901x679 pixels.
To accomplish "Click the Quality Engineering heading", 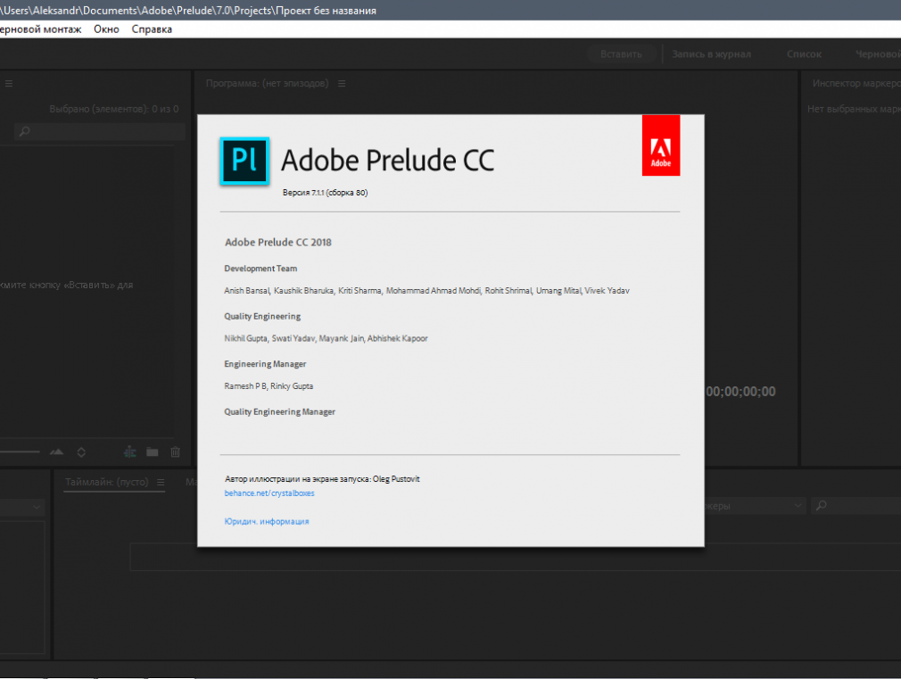I will [262, 316].
